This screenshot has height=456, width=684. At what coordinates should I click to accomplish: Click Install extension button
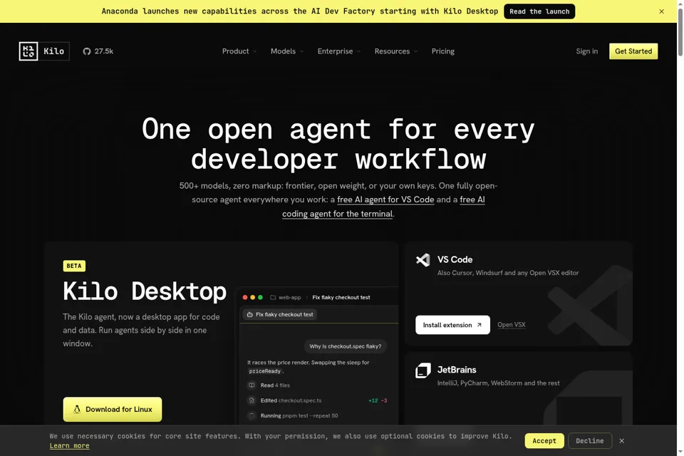452,325
